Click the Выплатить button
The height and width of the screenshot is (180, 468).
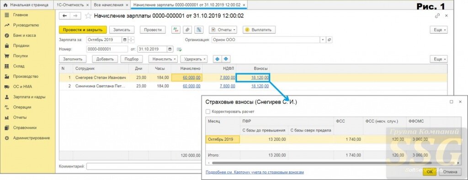pos(259,30)
